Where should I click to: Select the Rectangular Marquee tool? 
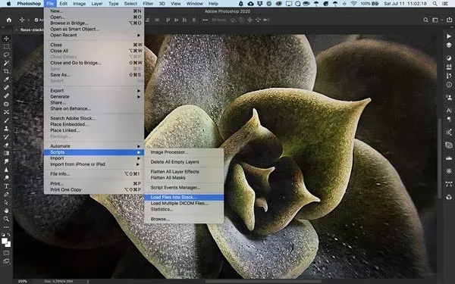[6, 46]
